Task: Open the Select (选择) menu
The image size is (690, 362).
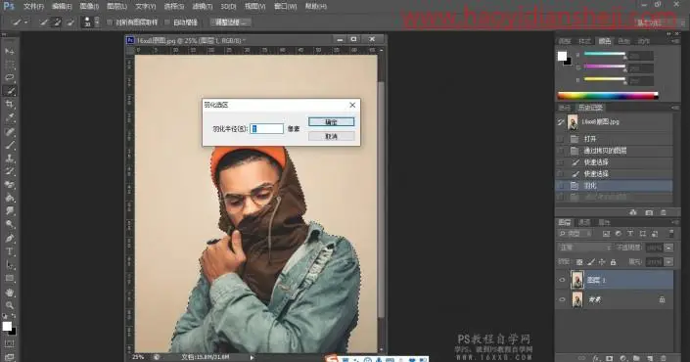Action: (x=174, y=7)
